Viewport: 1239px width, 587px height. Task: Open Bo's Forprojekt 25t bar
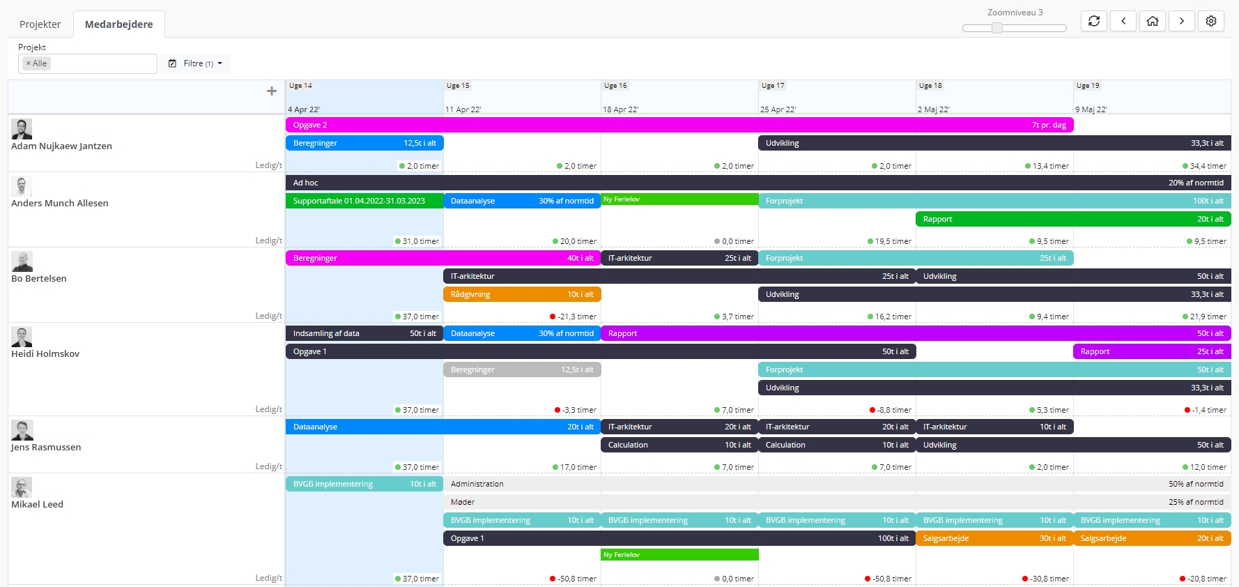(x=916, y=258)
